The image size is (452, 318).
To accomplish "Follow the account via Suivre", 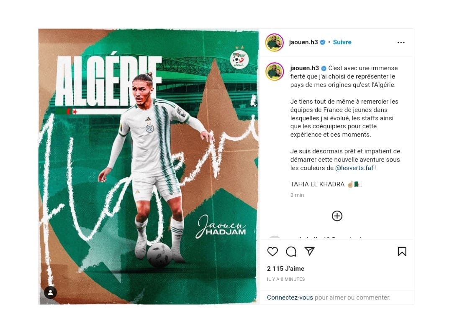I will (342, 42).
